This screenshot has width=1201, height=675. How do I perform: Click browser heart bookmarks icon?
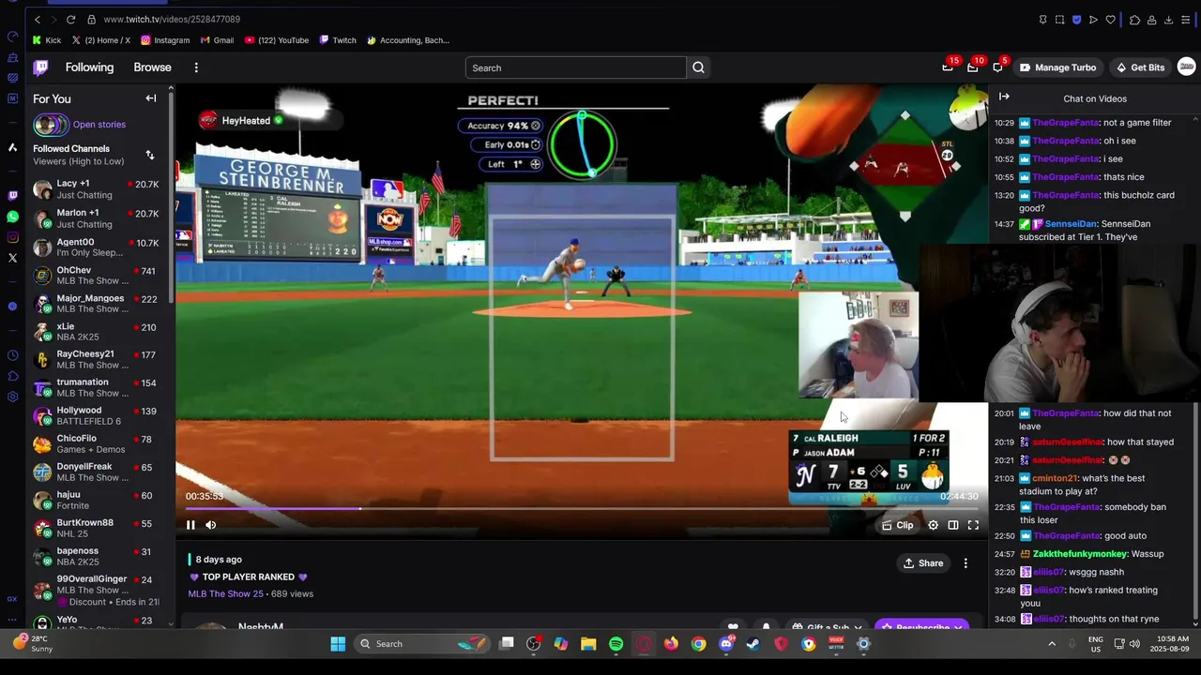tap(1110, 20)
